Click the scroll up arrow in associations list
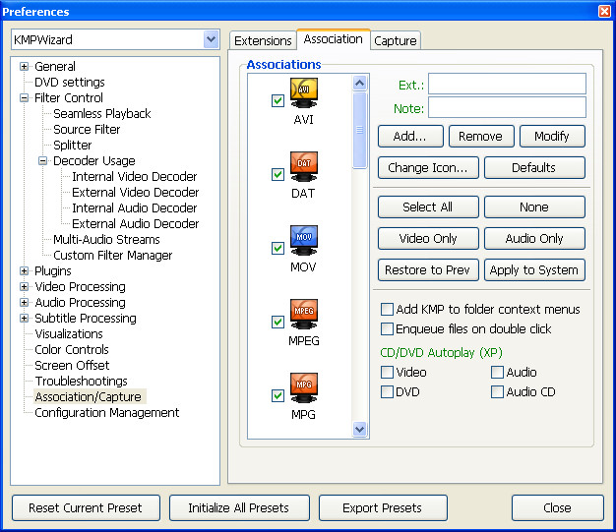The image size is (616, 532). [x=359, y=83]
